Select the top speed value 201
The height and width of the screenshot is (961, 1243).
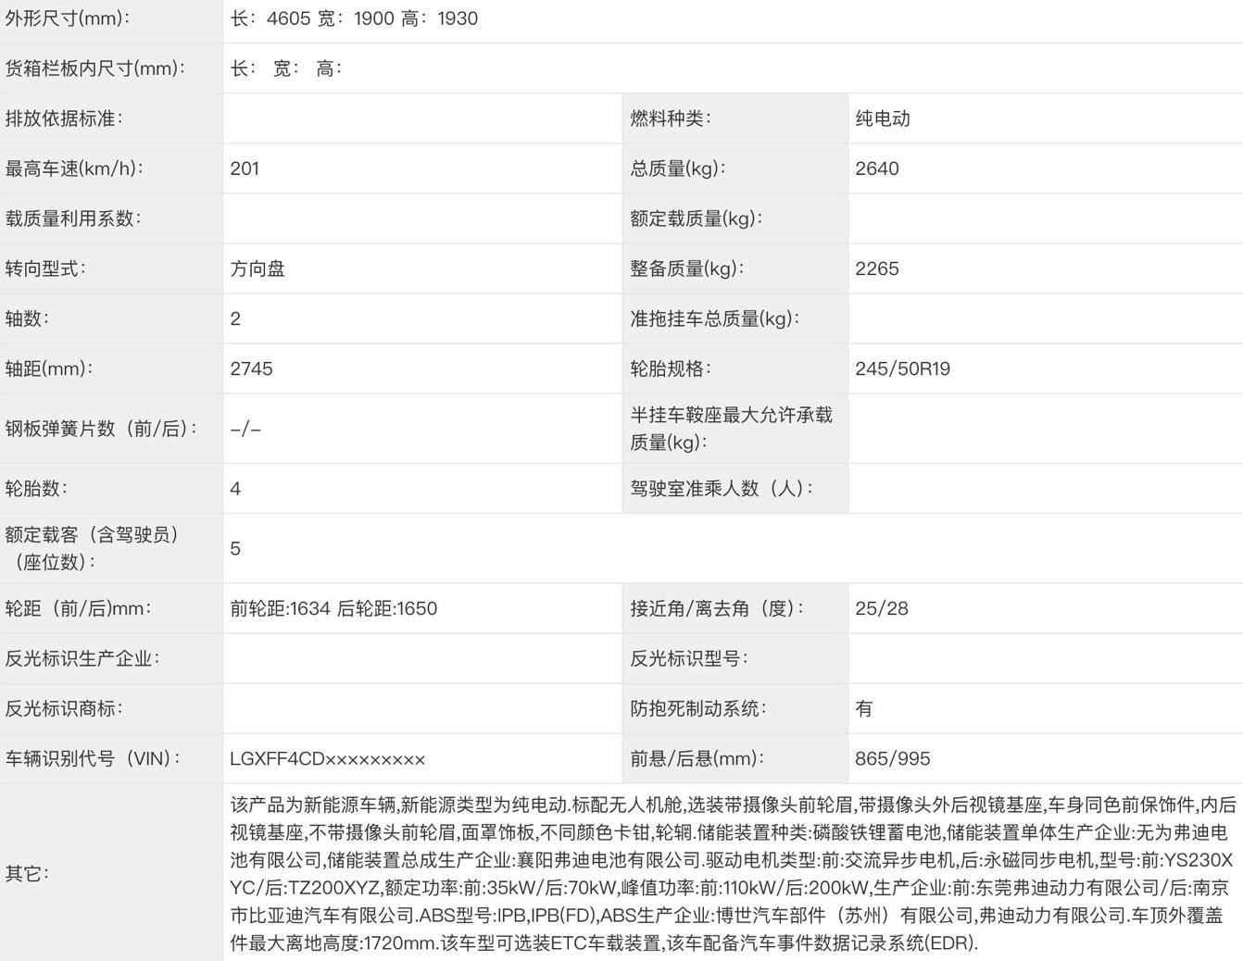point(245,168)
